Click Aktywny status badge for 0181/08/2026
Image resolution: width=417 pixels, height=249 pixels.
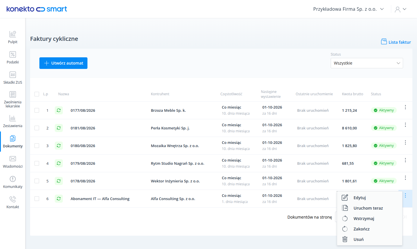(x=384, y=128)
